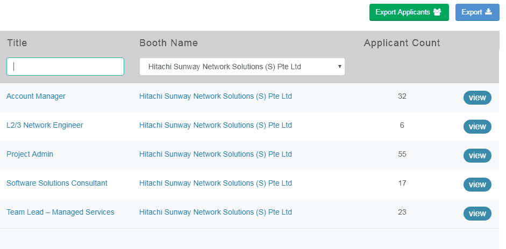Sort by the Title column header
Viewport: 506px width, 249px height.
coord(17,43)
